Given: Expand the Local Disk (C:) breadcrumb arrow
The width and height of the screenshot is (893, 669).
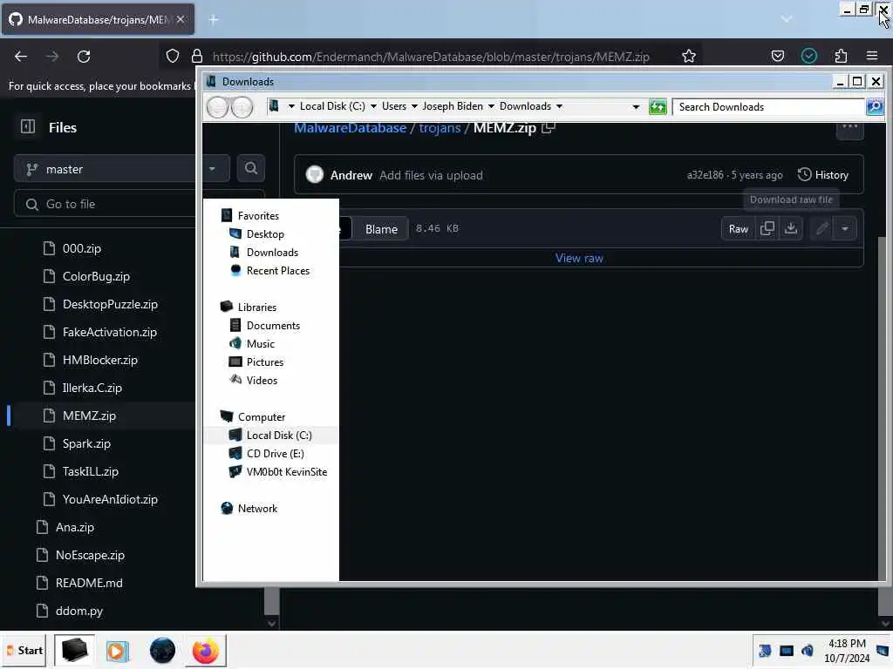Looking at the screenshot, I should (373, 106).
